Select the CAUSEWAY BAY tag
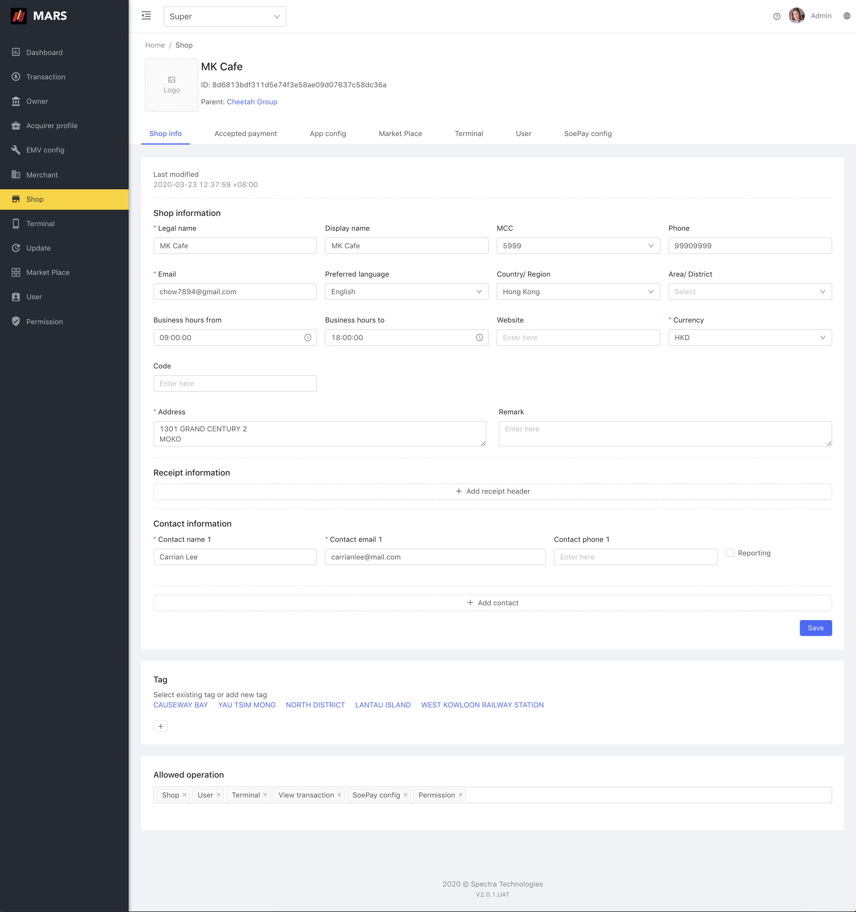Screen dimensions: 856x912 pos(180,705)
